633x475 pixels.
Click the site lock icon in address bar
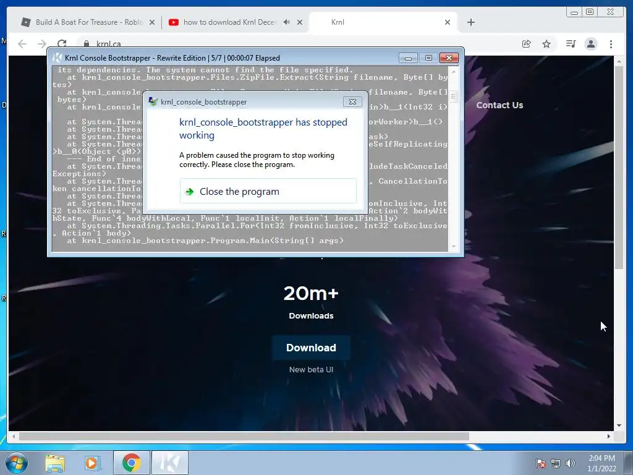tap(86, 44)
